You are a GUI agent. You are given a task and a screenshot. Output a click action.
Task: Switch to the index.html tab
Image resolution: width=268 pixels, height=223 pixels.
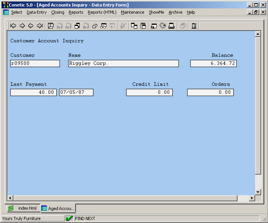(23, 208)
